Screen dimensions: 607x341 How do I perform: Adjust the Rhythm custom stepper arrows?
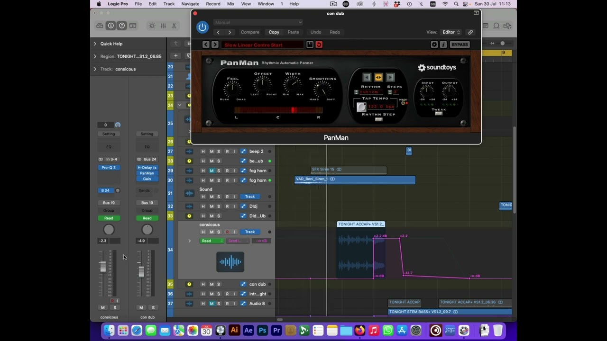click(x=356, y=92)
